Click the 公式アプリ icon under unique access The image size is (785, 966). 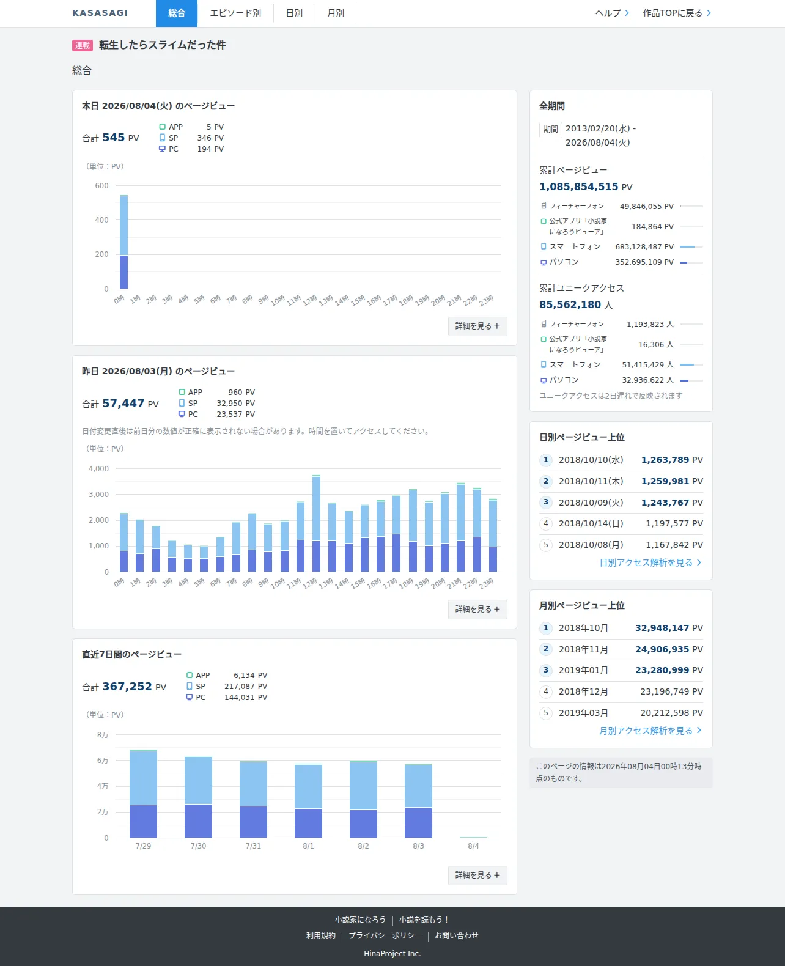pyautogui.click(x=544, y=339)
